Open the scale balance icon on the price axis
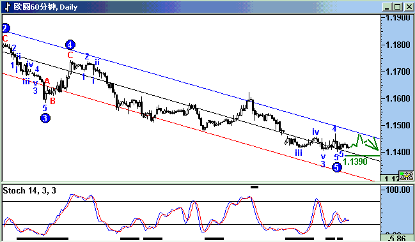 (406, 176)
